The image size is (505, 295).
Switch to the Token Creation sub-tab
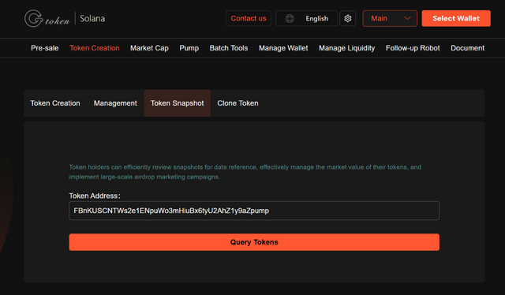click(x=55, y=103)
